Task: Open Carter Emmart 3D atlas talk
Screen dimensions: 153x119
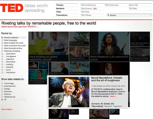Action: [x=140, y=39]
